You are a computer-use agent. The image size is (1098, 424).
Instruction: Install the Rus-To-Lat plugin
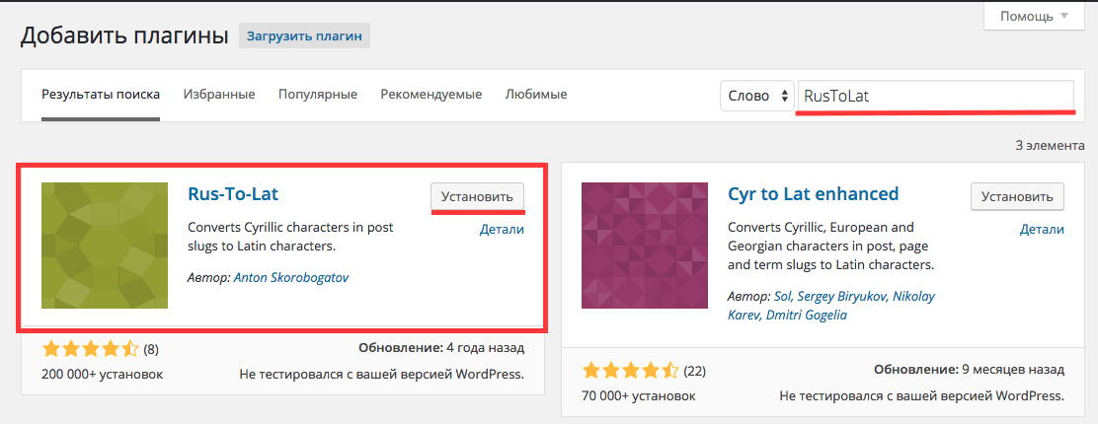[477, 196]
